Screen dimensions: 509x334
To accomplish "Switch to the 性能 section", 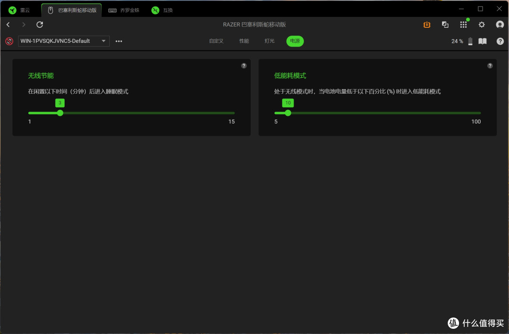I will pyautogui.click(x=244, y=41).
